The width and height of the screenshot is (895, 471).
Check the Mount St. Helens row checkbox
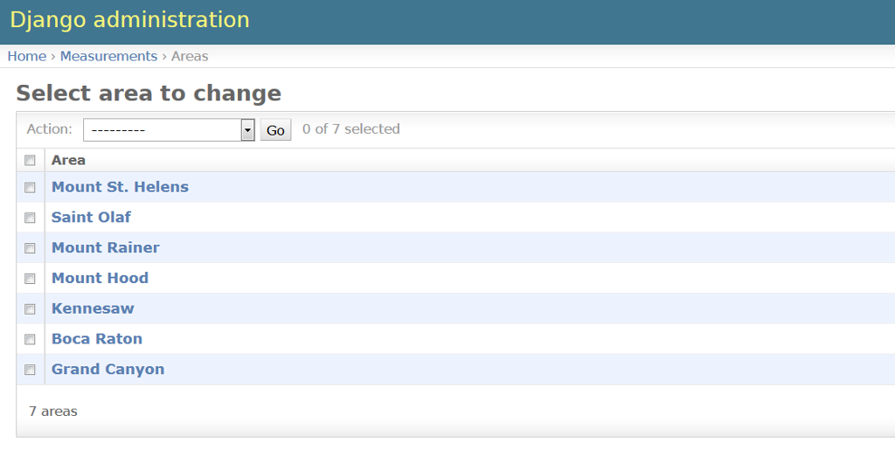(x=30, y=187)
